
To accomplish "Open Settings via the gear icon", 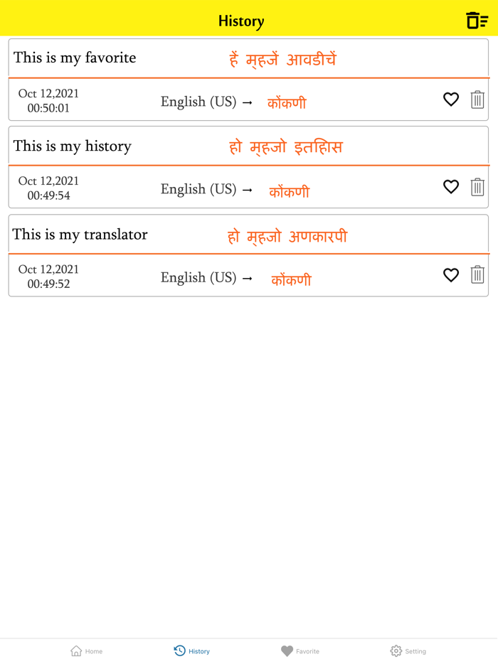I will (407, 650).
